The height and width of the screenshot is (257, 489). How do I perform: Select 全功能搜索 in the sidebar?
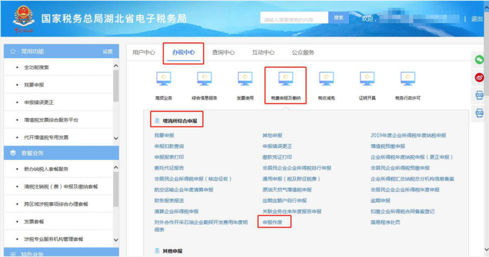37,67
